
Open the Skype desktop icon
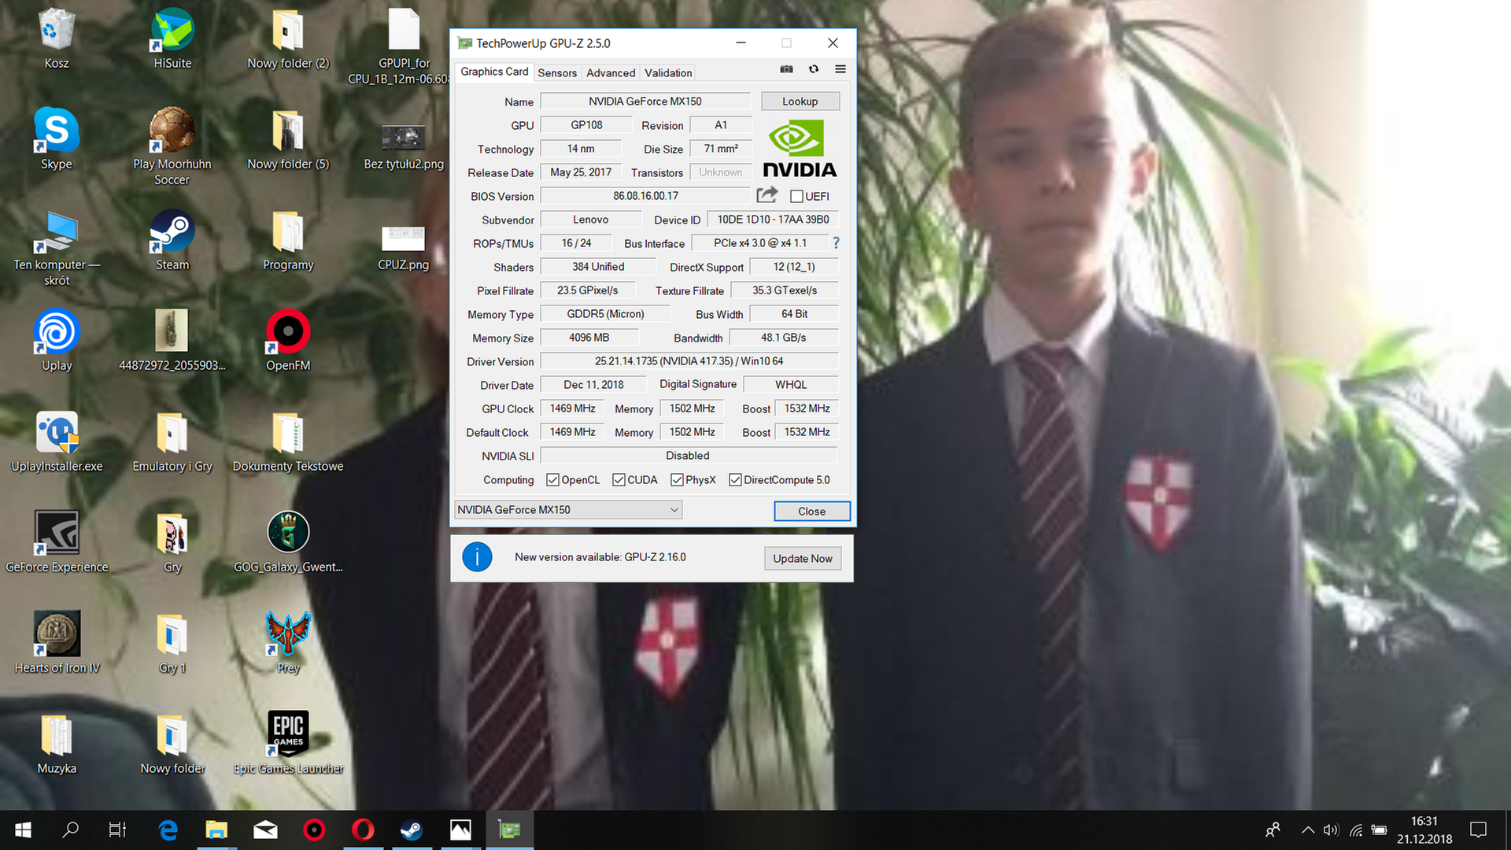pos(57,140)
